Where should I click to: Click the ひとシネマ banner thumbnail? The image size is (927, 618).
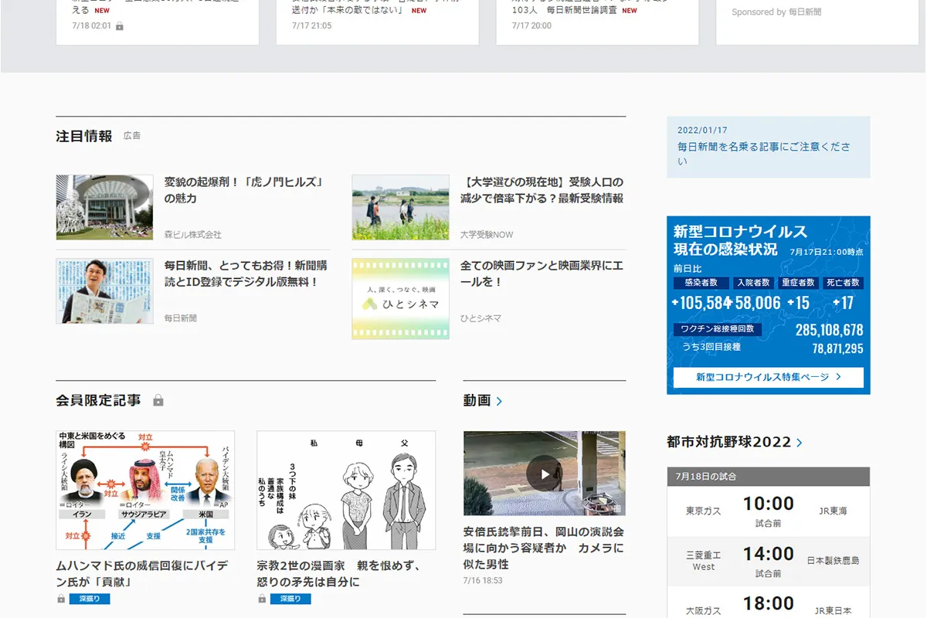click(399, 298)
